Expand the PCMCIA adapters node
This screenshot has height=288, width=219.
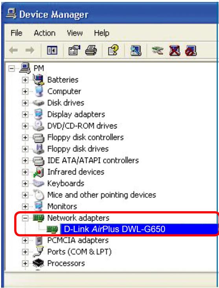click(x=25, y=240)
